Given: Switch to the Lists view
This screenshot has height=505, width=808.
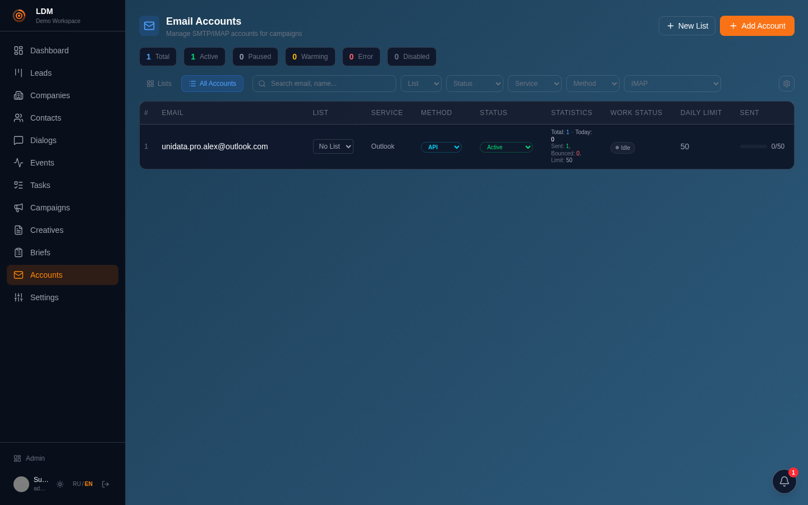Looking at the screenshot, I should (159, 84).
